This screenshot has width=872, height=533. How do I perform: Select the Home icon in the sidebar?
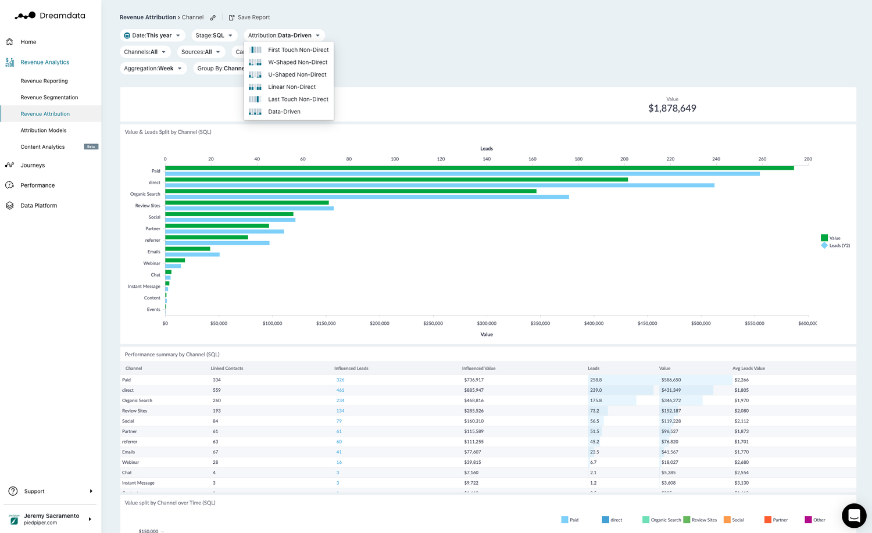tap(9, 42)
